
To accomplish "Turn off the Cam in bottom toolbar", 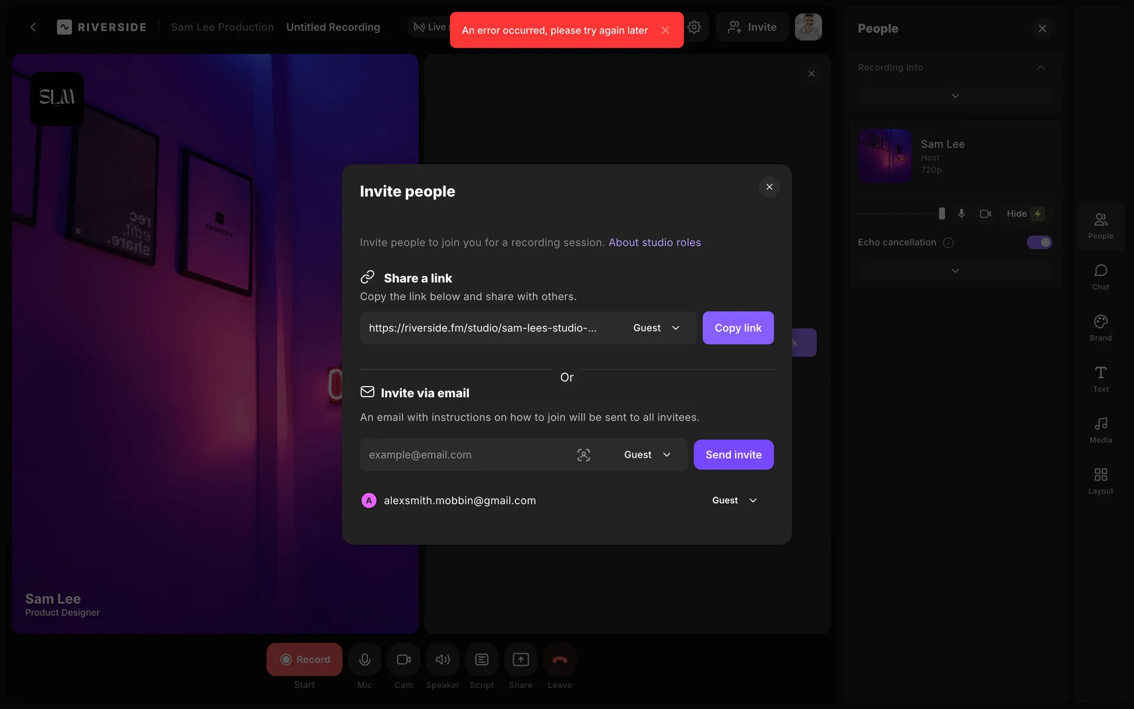I will (x=403, y=659).
